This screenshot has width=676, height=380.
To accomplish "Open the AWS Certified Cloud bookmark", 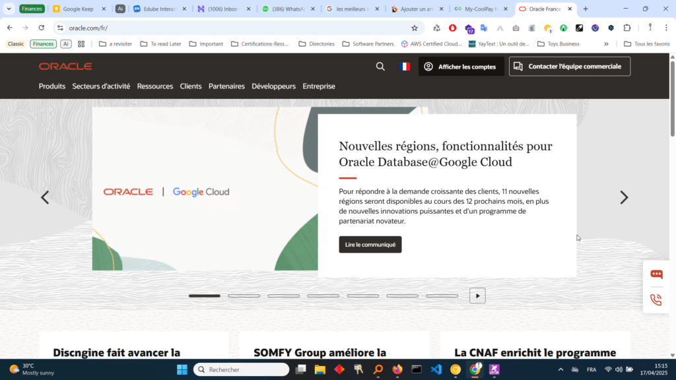I will click(431, 44).
